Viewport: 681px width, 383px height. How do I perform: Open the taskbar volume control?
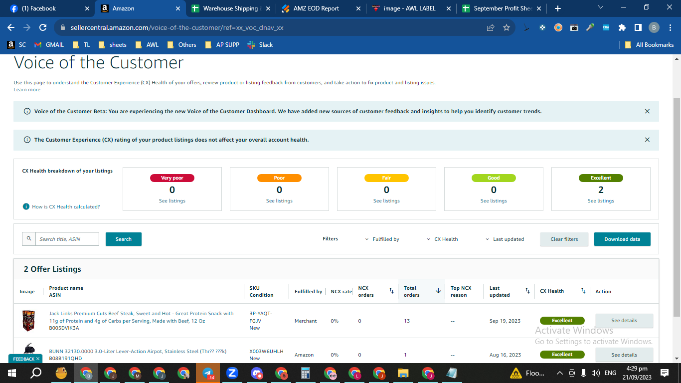tap(595, 373)
